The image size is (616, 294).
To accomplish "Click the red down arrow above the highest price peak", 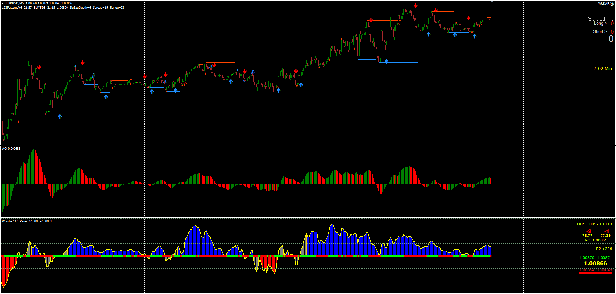I will tap(416, 6).
